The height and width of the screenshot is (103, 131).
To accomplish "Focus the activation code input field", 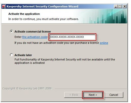I will pos(72,37).
